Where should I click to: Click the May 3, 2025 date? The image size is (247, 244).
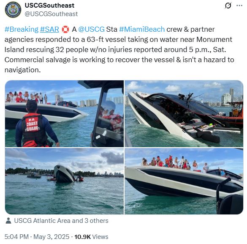pyautogui.click(x=52, y=237)
